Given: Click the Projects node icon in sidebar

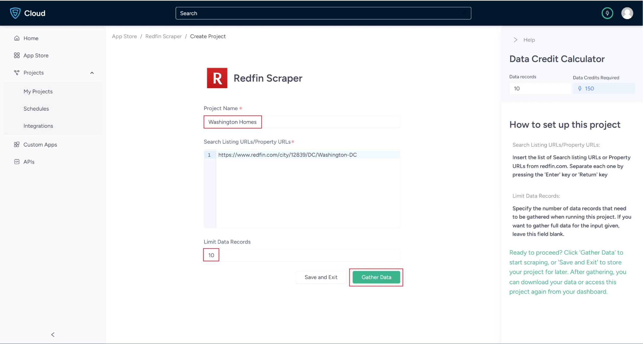Looking at the screenshot, I should tap(17, 73).
